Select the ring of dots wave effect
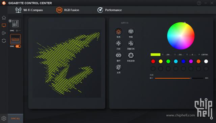The height and width of the screenshot is (123, 216). tap(131, 55)
